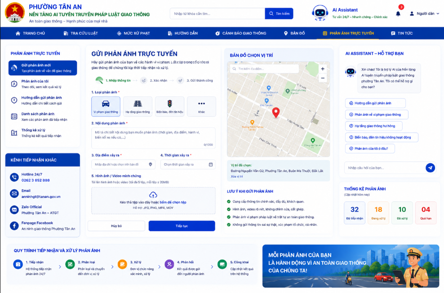Image resolution: width=444 pixels, height=293 pixels.
Task: Select the 'Vi phạm giao thông' report type
Action: pos(106,106)
